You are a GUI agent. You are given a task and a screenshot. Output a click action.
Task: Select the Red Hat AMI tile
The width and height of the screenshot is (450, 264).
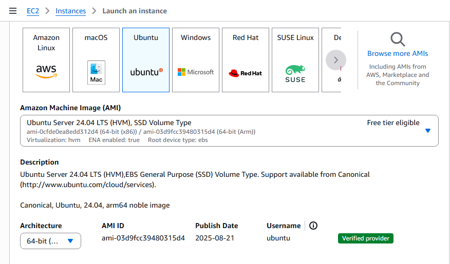(x=246, y=60)
